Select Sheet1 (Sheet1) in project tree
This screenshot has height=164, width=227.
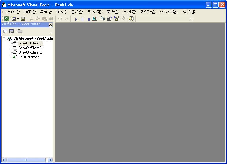(30, 43)
